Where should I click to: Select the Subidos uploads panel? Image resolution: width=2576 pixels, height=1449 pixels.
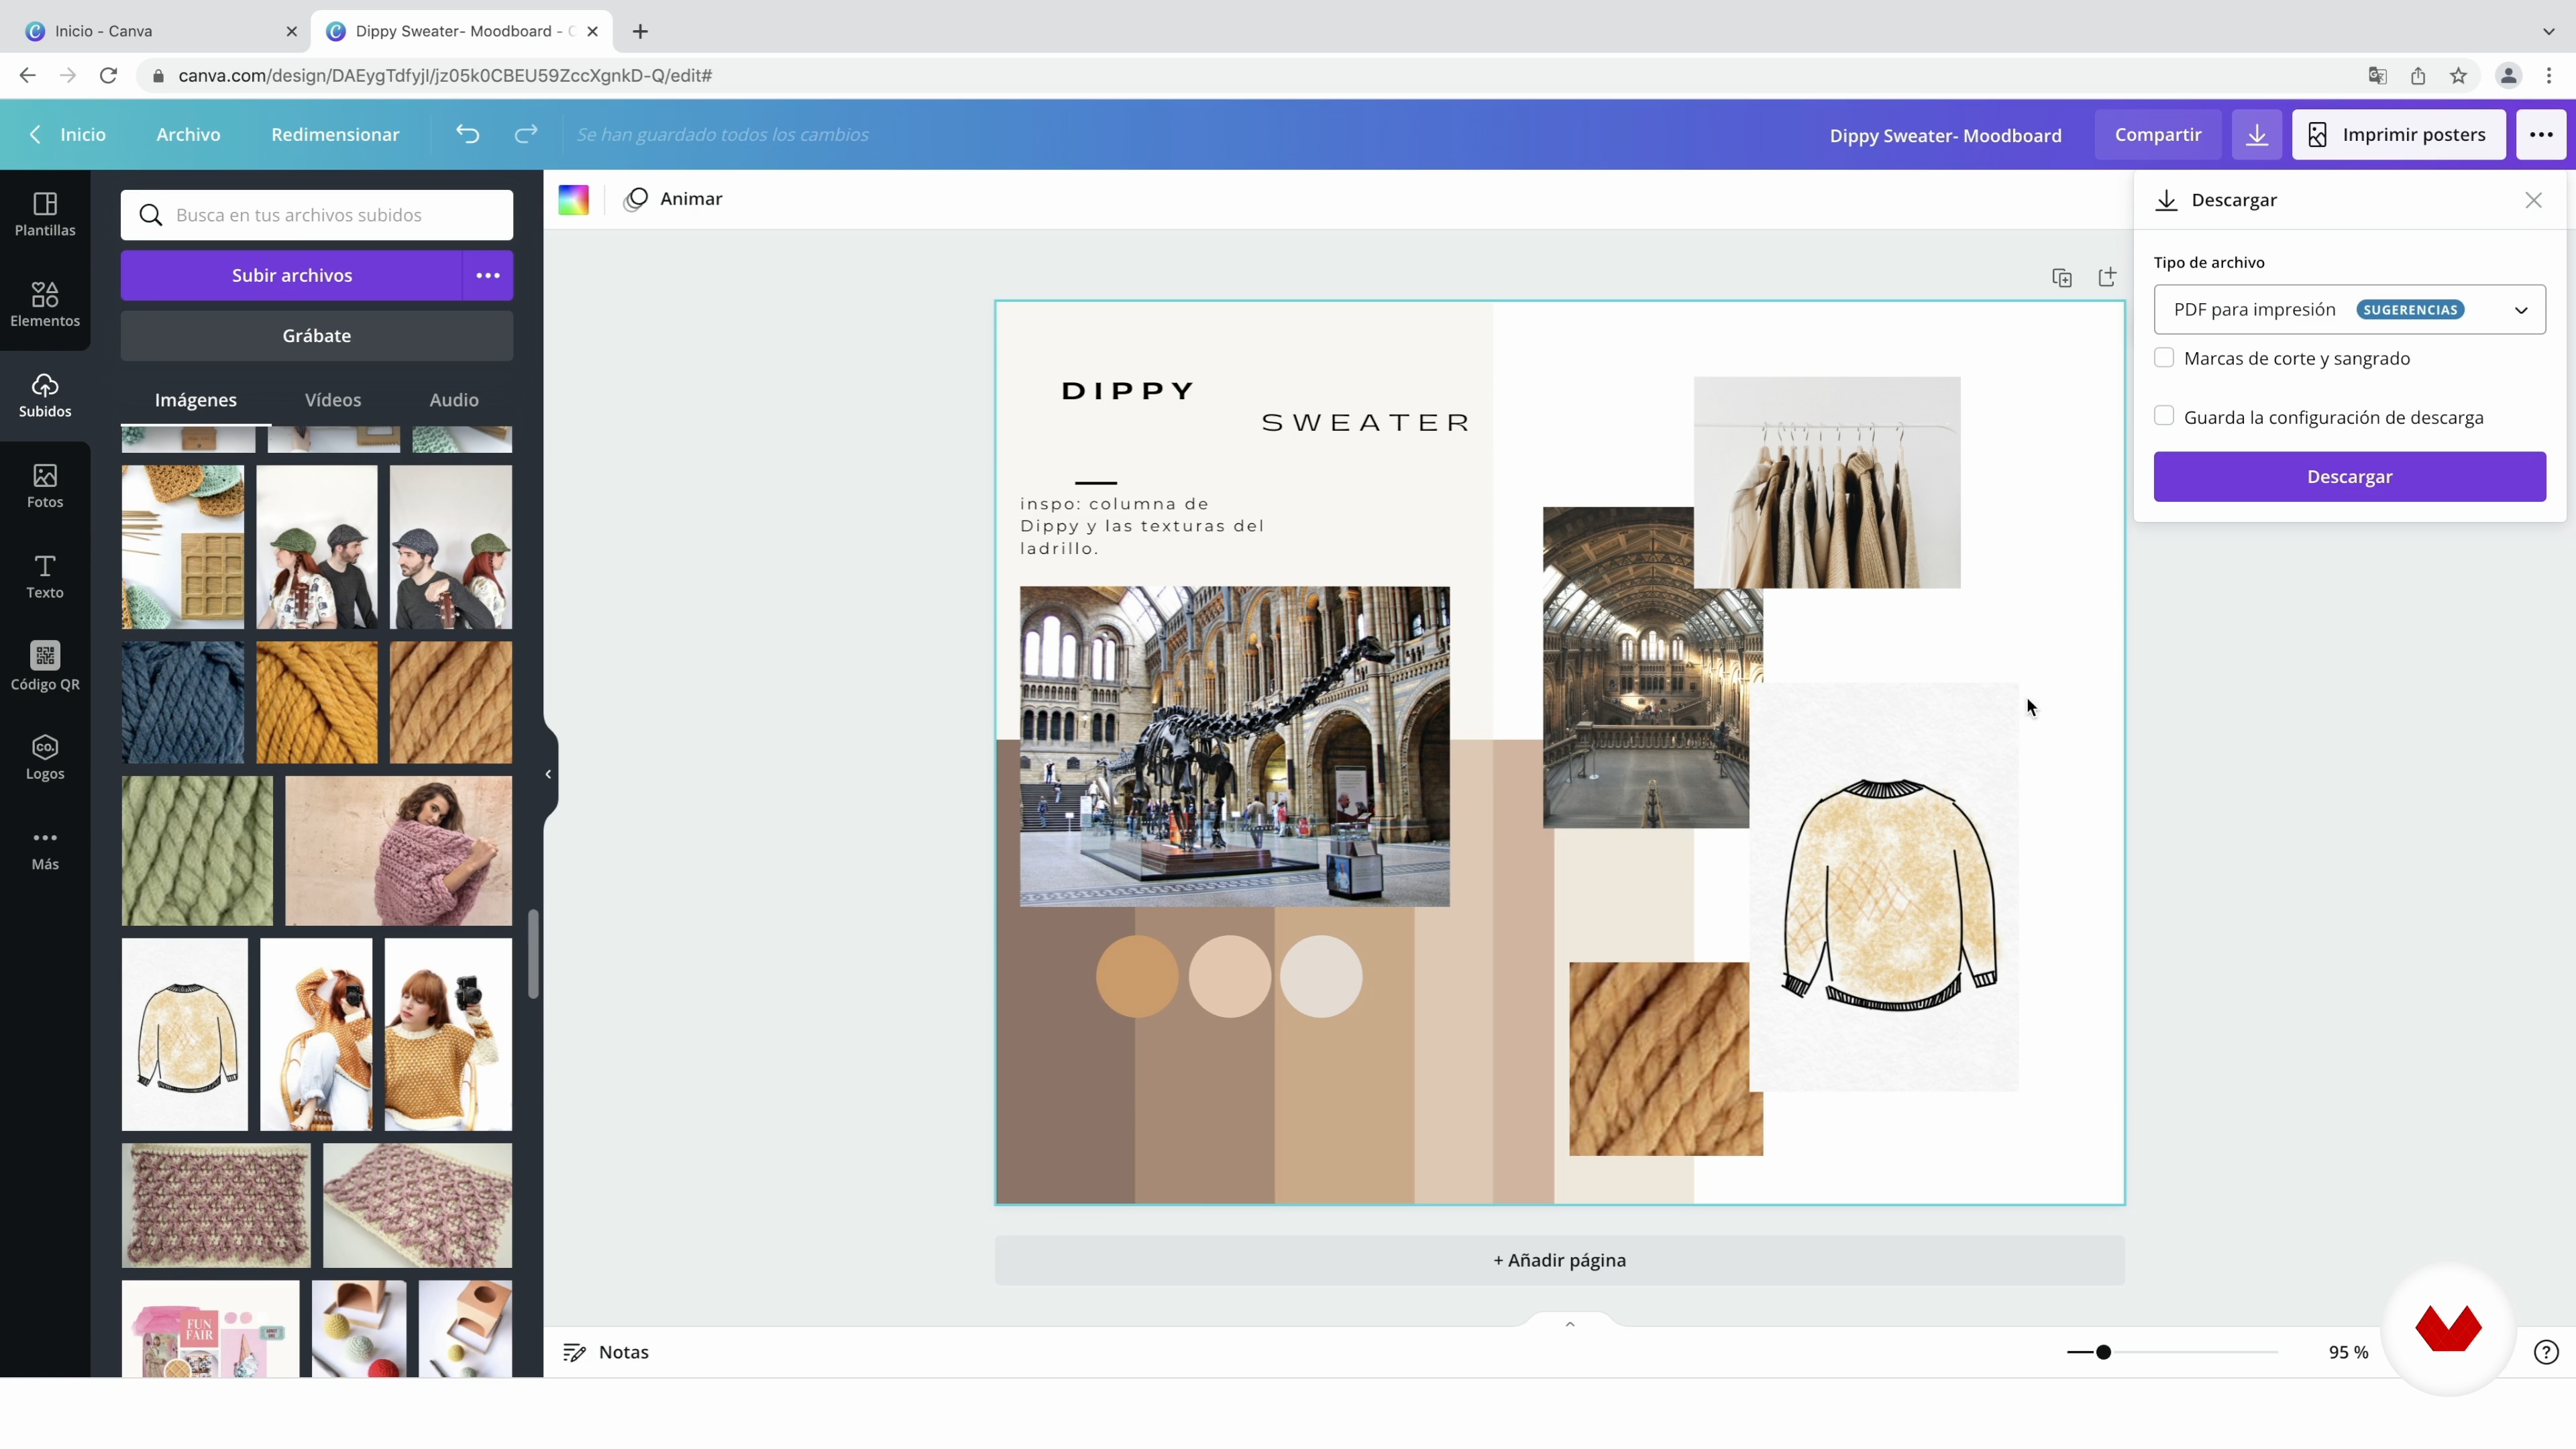tap(45, 396)
